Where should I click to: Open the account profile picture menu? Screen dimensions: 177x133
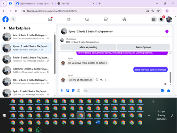click(169, 20)
